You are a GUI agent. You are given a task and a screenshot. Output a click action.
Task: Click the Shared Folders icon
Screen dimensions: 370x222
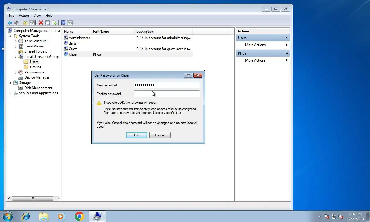(21, 51)
